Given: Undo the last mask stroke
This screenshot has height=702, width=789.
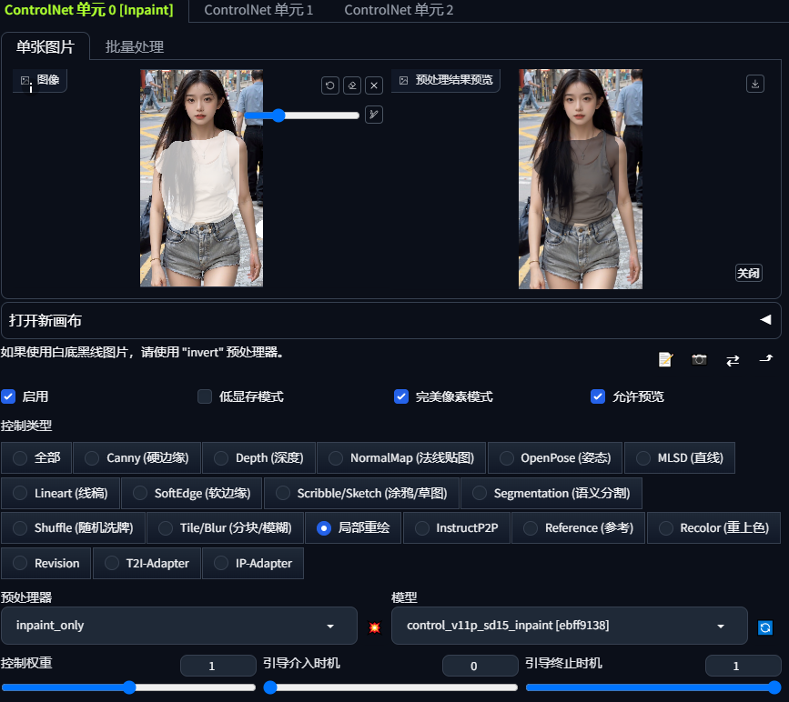Looking at the screenshot, I should pos(329,85).
